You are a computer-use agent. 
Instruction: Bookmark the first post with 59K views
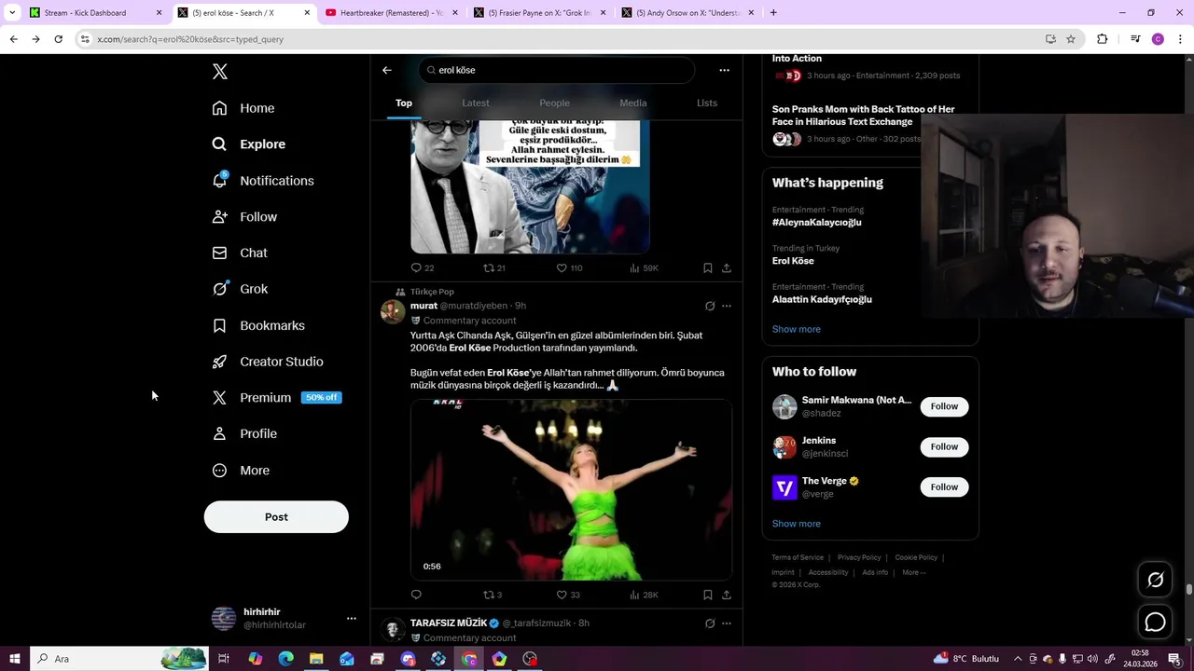point(708,268)
